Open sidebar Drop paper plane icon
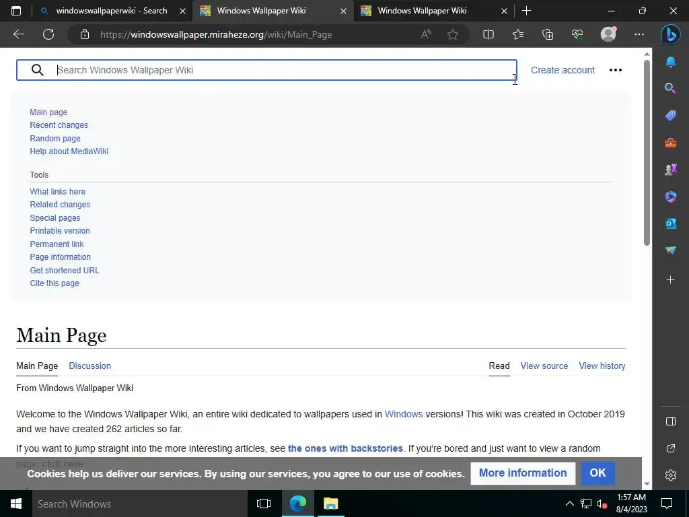 click(x=671, y=250)
